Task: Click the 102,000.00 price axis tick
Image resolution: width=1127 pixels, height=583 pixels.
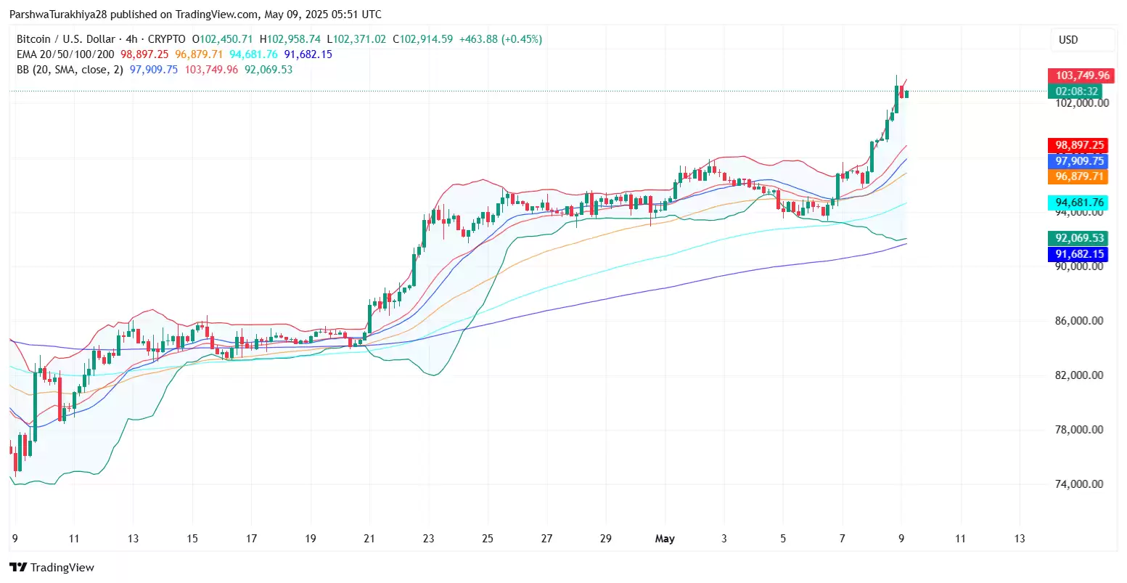Action: pyautogui.click(x=1081, y=103)
